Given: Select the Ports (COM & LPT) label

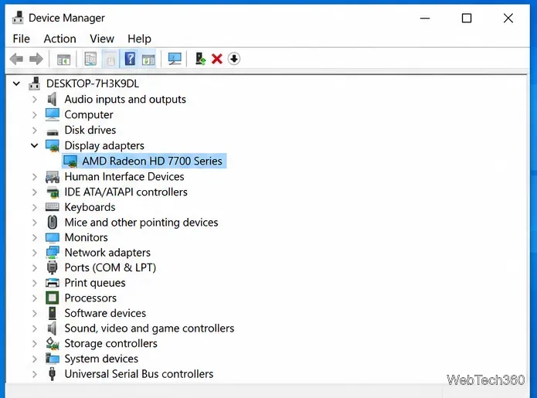Looking at the screenshot, I should [x=110, y=267].
